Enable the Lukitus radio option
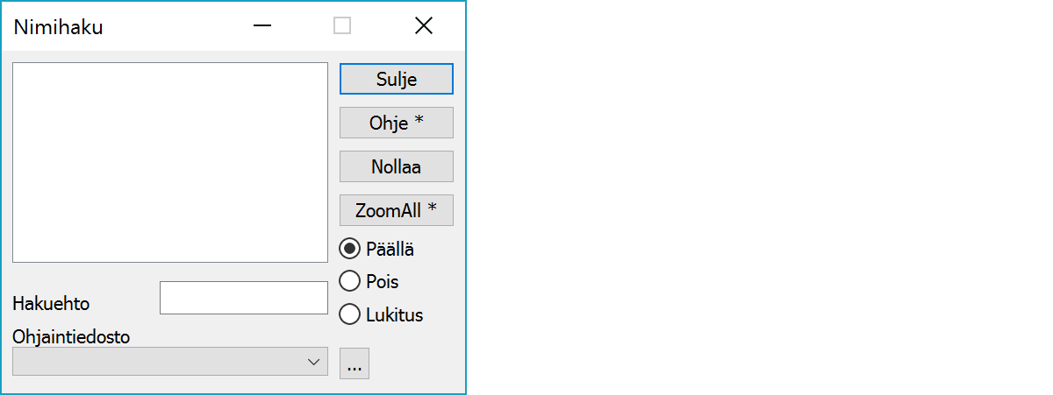The height and width of the screenshot is (395, 1053). click(349, 314)
